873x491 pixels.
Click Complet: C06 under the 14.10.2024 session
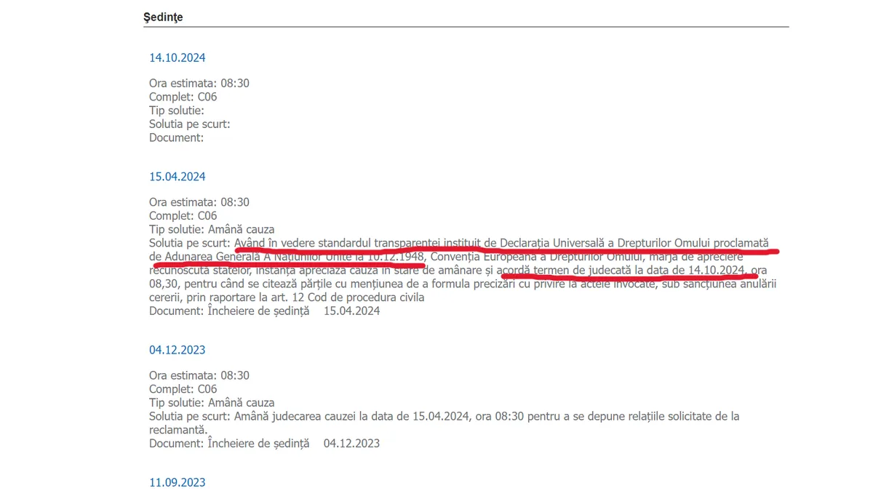(x=183, y=97)
